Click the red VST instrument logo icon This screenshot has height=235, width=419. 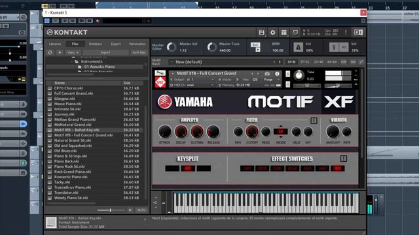160,82
